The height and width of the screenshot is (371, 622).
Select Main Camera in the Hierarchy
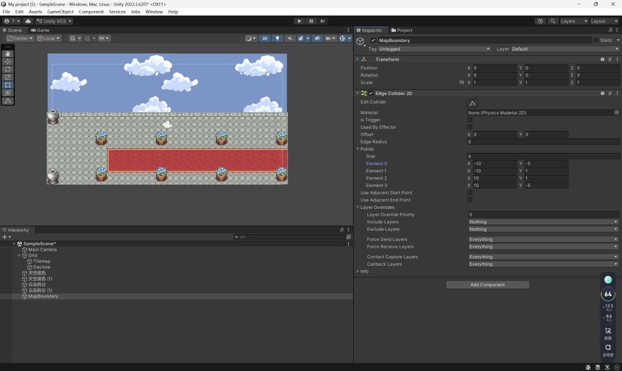(x=42, y=250)
